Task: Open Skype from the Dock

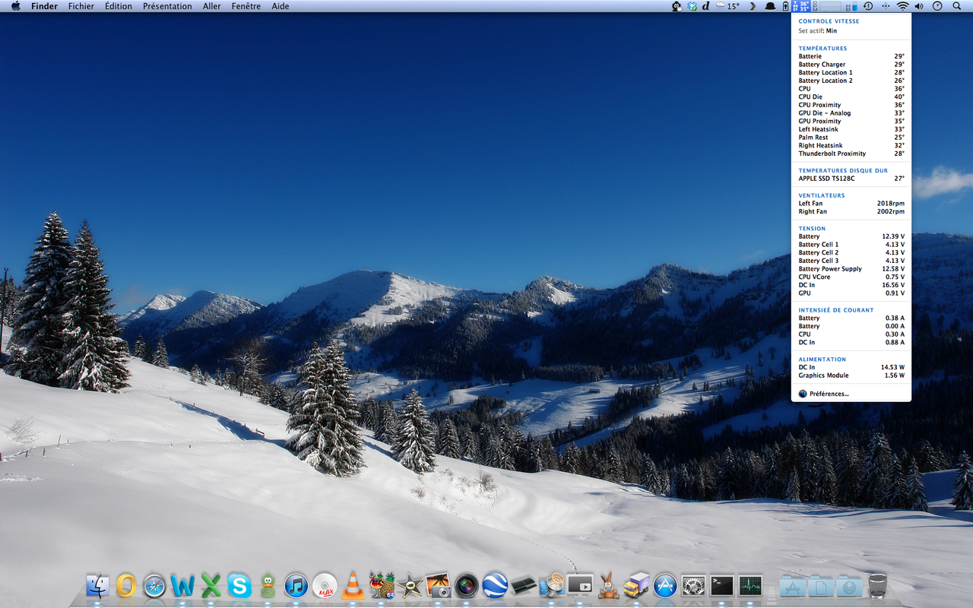Action: tap(239, 585)
